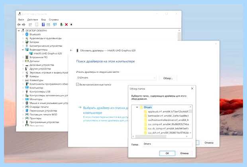
Task: Click the Bluetooth icon in device tree
Action: click(x=27, y=34)
